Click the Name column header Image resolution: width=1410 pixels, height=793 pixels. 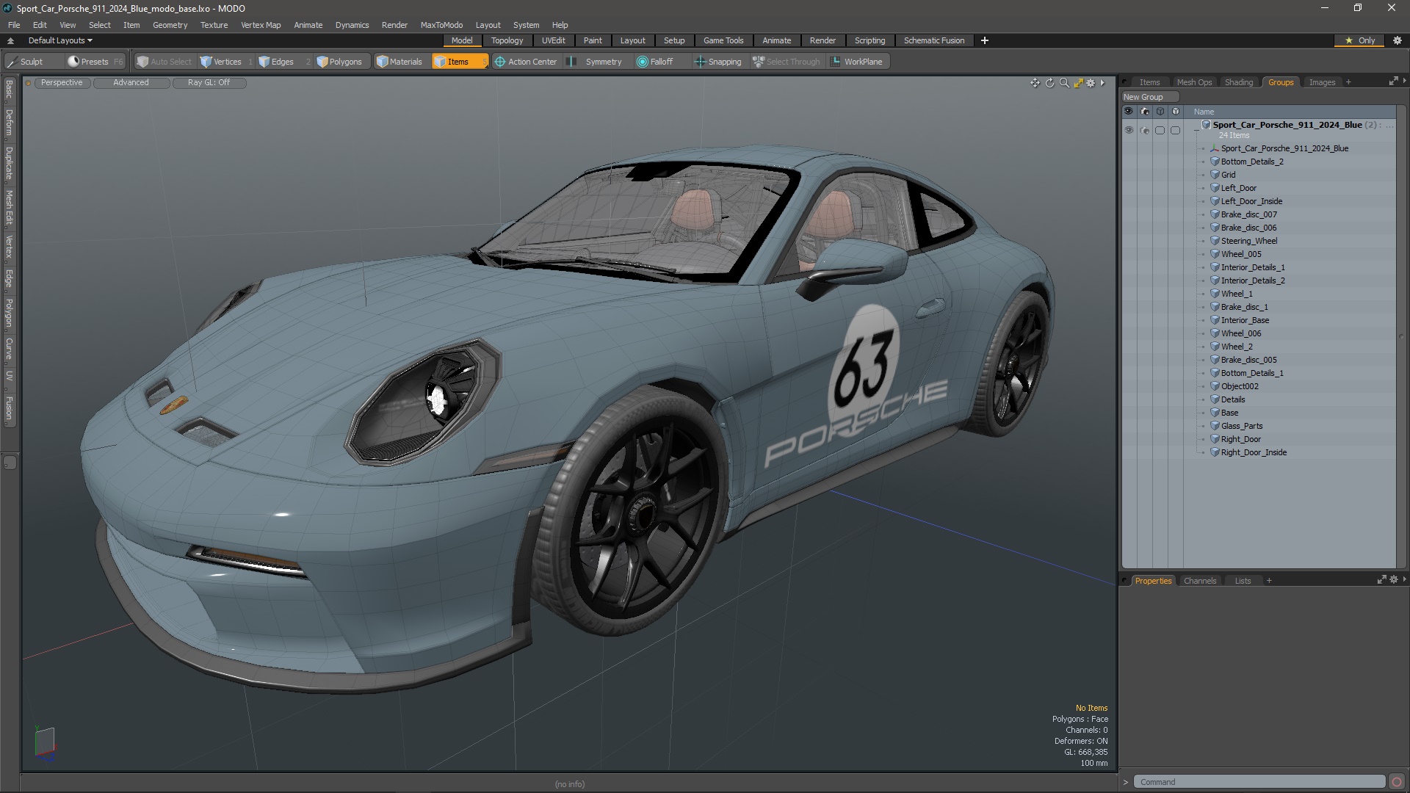tap(1204, 112)
